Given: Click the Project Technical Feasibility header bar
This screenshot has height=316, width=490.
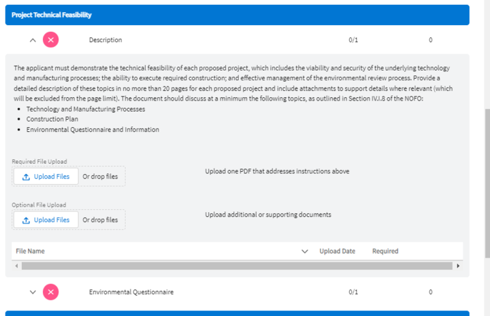Looking at the screenshot, I should click(237, 15).
